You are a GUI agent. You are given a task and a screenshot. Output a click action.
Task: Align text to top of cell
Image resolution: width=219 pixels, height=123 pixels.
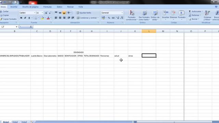click(x=56, y=13)
